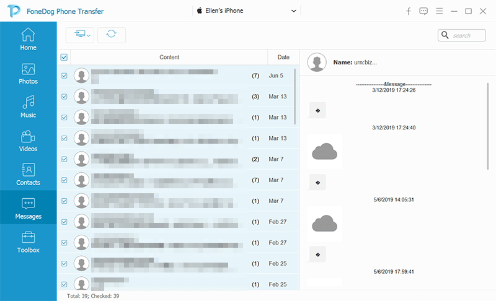Open the Contacts section
Screen dimensions: 496x301
tap(28, 174)
